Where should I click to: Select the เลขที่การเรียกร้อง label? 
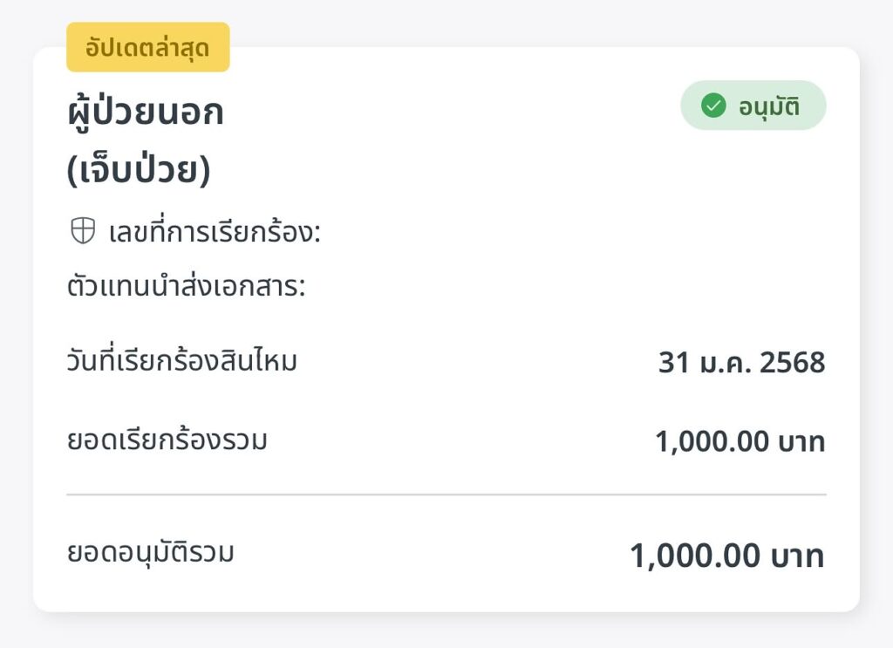coord(215,230)
